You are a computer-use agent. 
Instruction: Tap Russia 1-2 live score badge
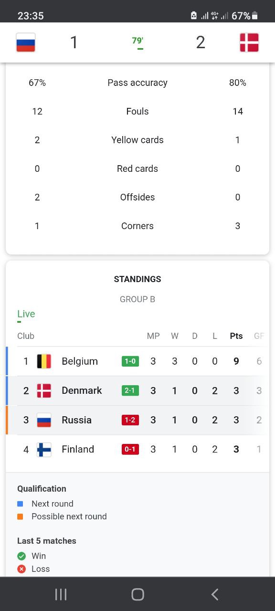pyautogui.click(x=130, y=420)
